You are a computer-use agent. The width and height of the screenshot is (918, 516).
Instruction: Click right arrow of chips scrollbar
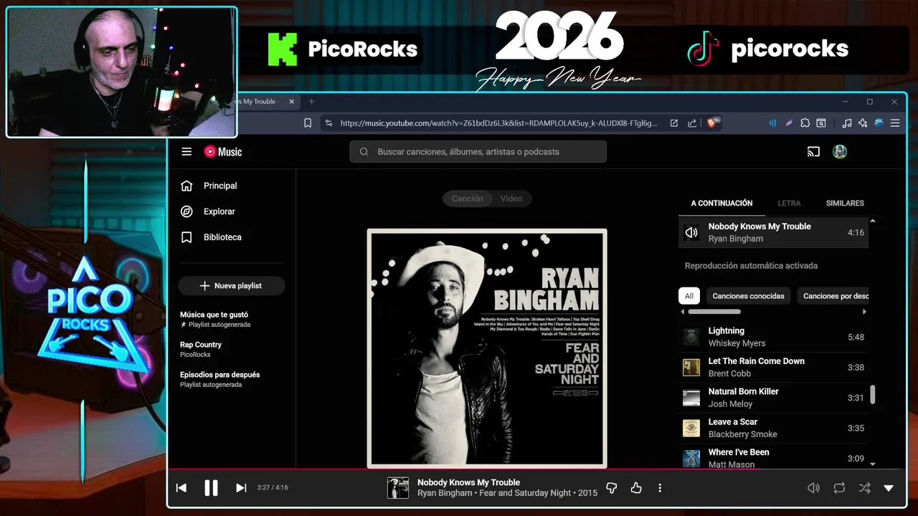coord(864,312)
